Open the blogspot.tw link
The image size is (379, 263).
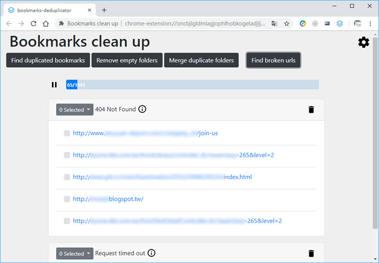(108, 199)
